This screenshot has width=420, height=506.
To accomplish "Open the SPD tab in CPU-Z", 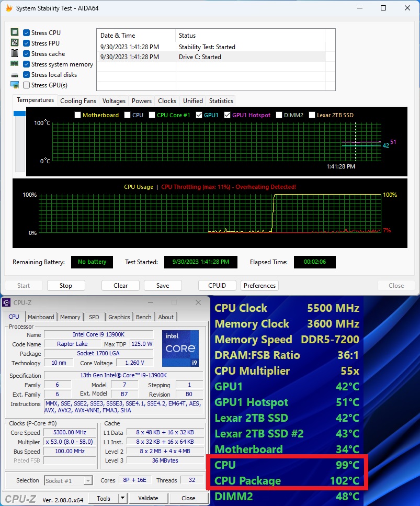I will pyautogui.click(x=94, y=317).
